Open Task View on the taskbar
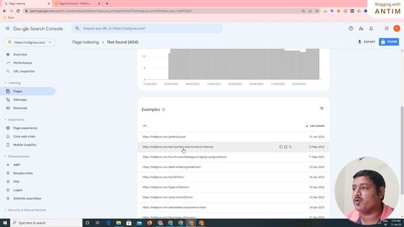The image size is (404, 227). [x=97, y=223]
